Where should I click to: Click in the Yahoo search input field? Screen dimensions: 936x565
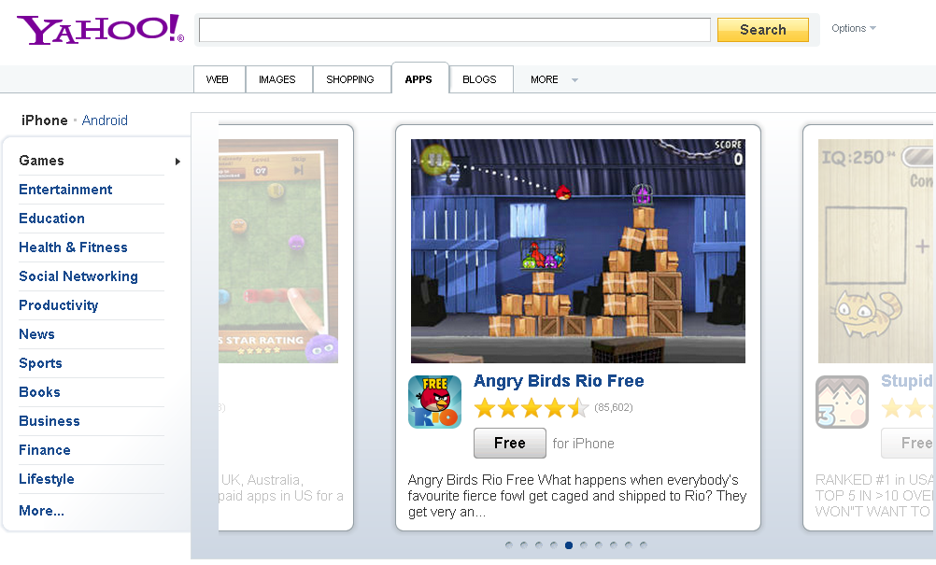click(x=455, y=30)
